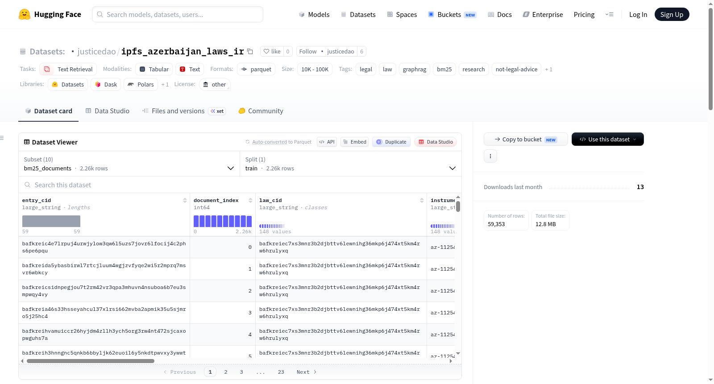Switch to the Data Studio tab
The height and width of the screenshot is (384, 714).
(x=108, y=111)
